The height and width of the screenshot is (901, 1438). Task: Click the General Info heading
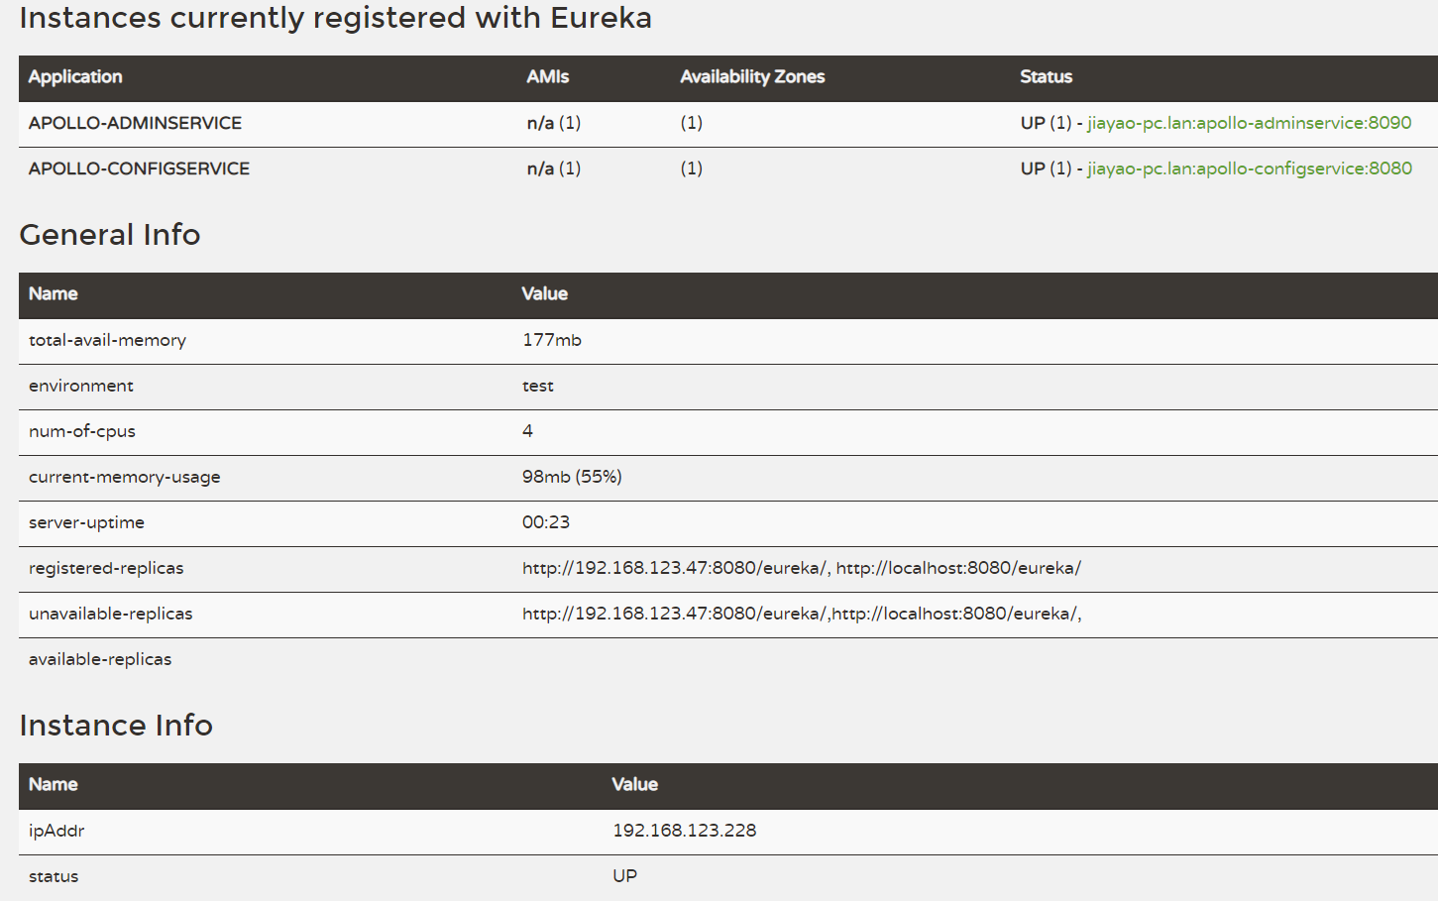point(110,235)
